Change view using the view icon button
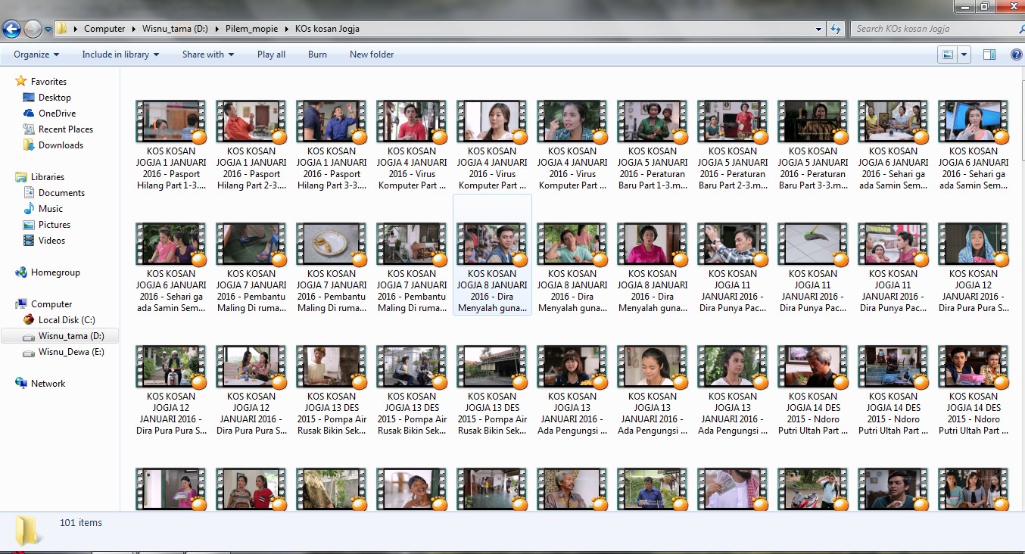 coord(947,54)
